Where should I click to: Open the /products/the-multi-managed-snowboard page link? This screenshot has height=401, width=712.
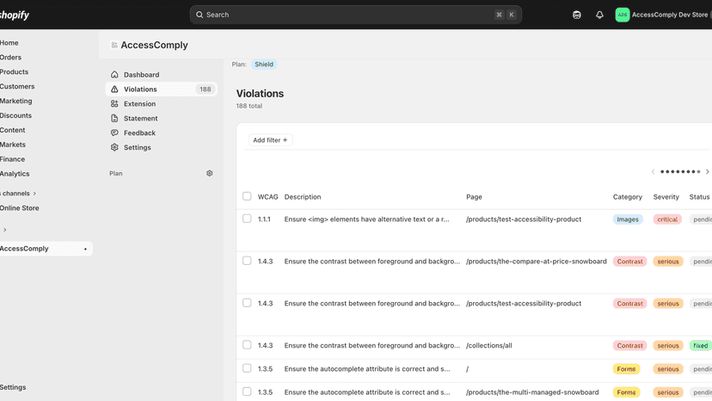pyautogui.click(x=532, y=392)
